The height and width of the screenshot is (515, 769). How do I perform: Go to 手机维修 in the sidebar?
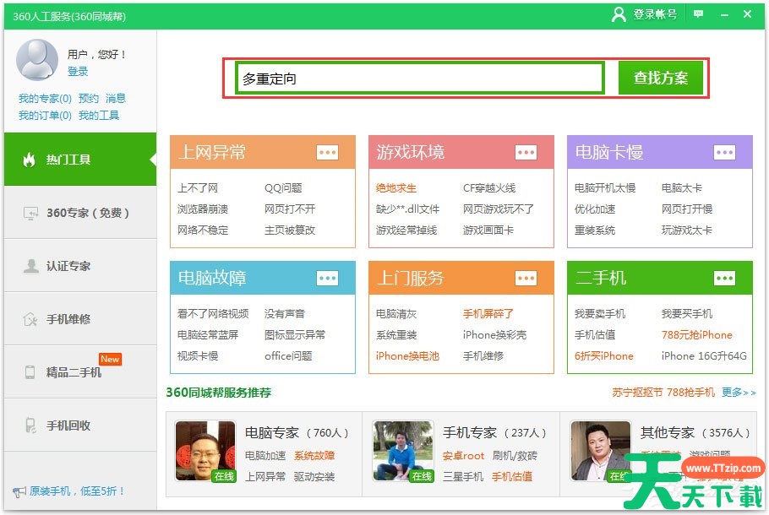click(79, 319)
